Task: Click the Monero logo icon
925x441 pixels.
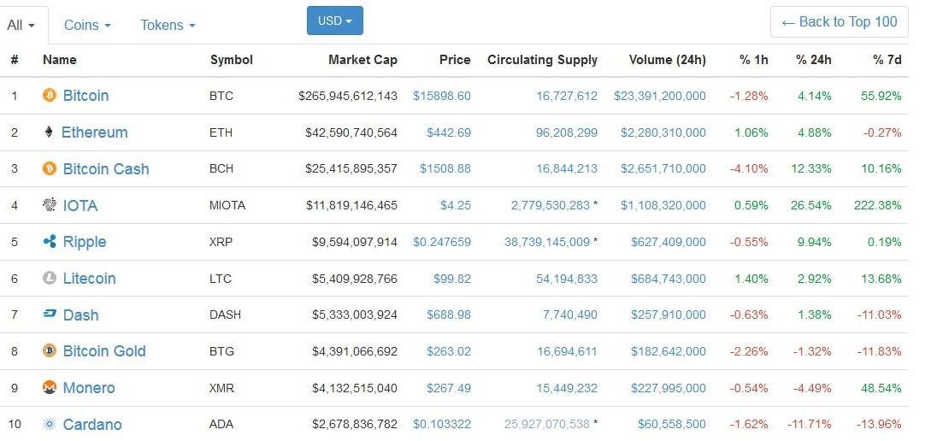Action: pos(50,387)
